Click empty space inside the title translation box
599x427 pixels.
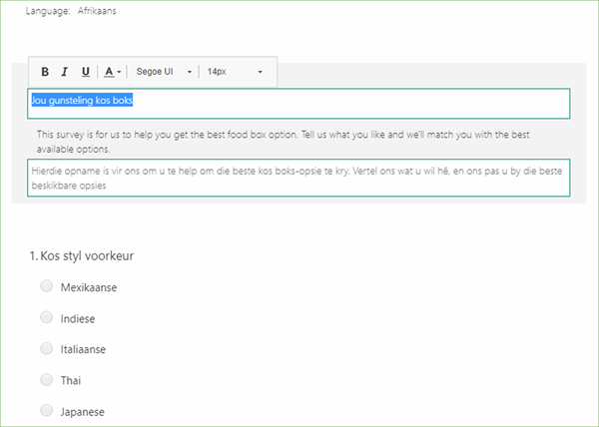coord(349,104)
